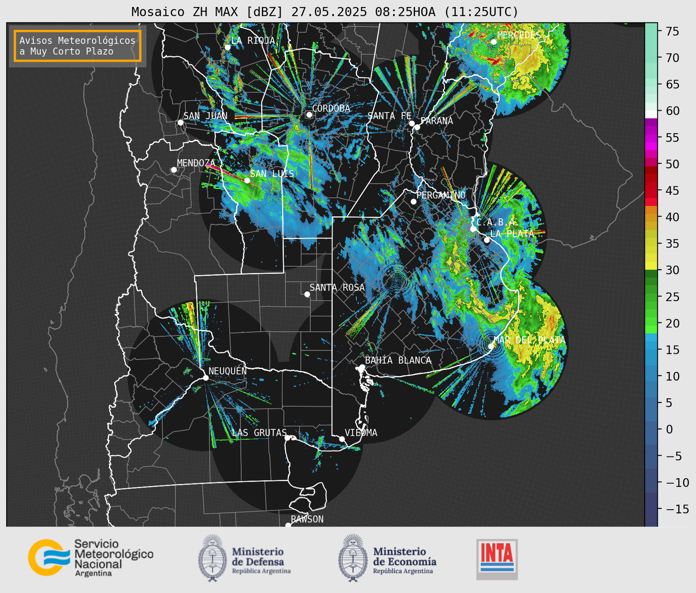Click the INTA logo
This screenshot has height=593, width=696.
(497, 559)
